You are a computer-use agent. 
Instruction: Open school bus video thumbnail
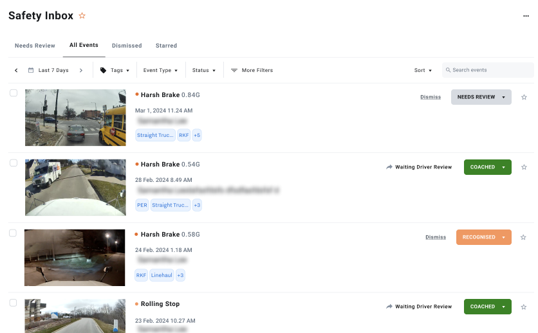75,118
